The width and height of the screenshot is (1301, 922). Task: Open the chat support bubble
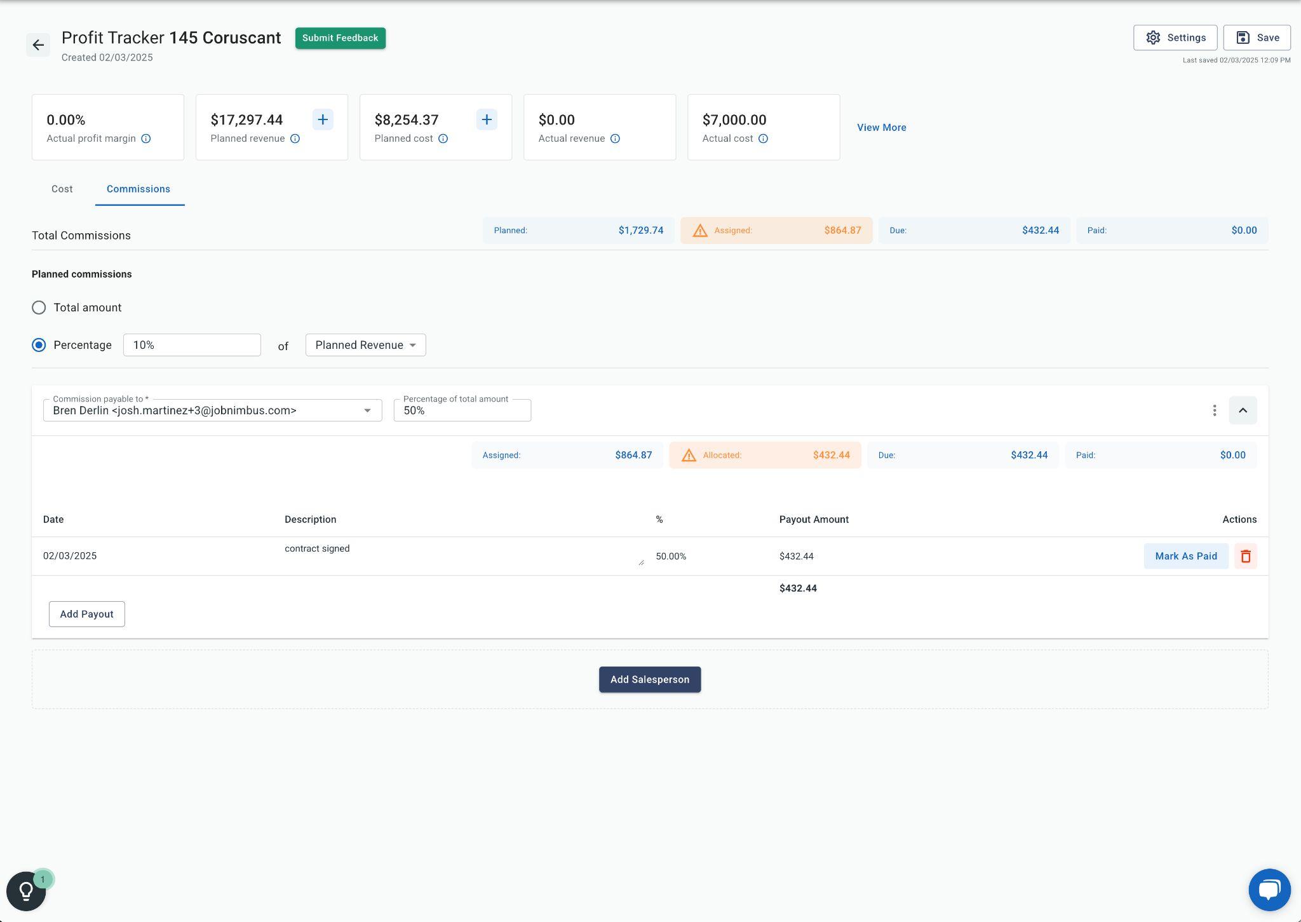(x=1269, y=890)
